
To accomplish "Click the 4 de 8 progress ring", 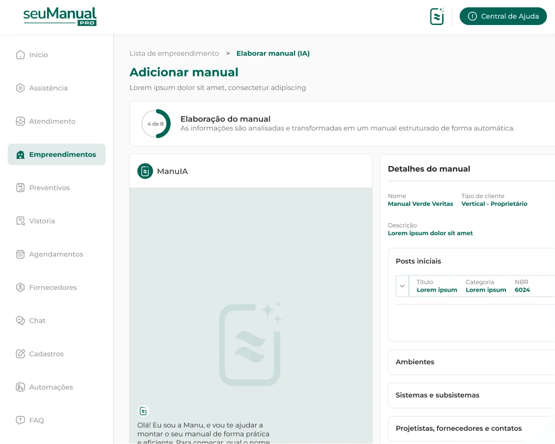I will point(156,123).
